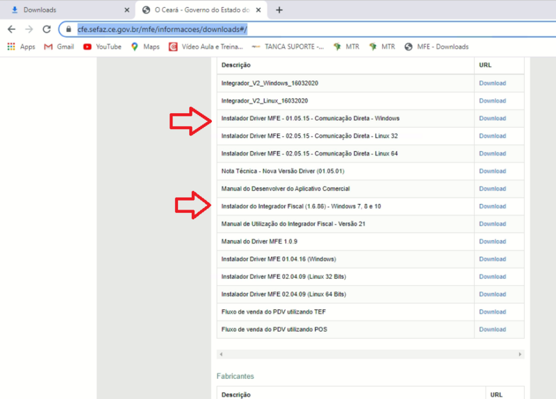
Task: Open the Maps bookmark
Action: pos(145,46)
